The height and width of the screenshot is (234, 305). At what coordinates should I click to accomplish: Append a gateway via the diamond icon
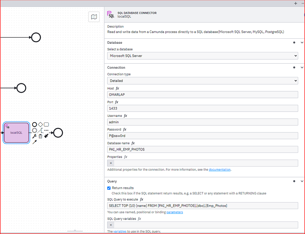coord(40,124)
